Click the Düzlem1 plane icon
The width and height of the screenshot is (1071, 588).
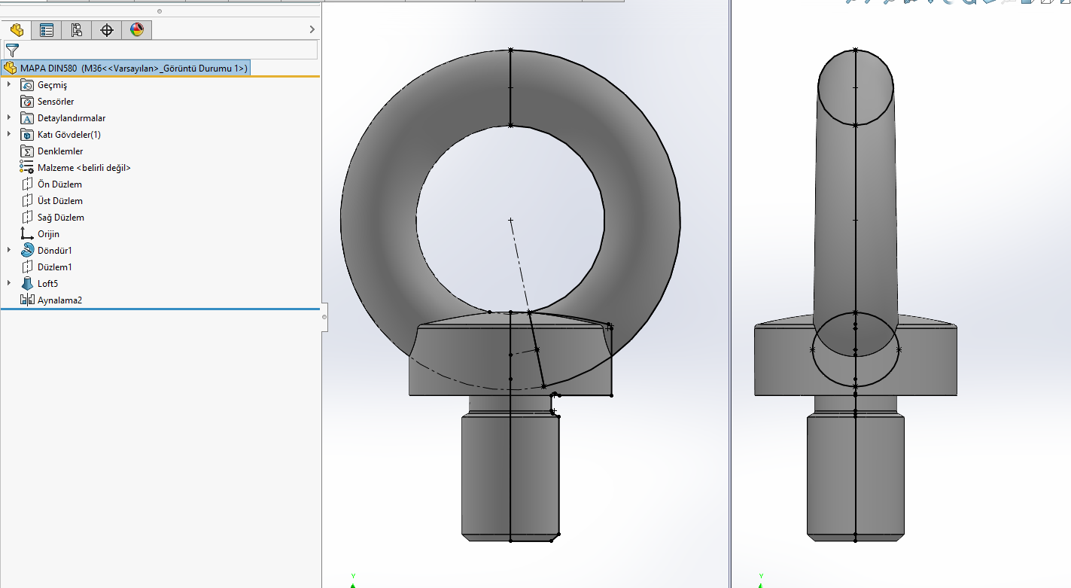click(27, 267)
